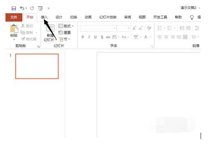Start slideshow from beginning icon
The image size is (210, 146).
[x=41, y=9]
